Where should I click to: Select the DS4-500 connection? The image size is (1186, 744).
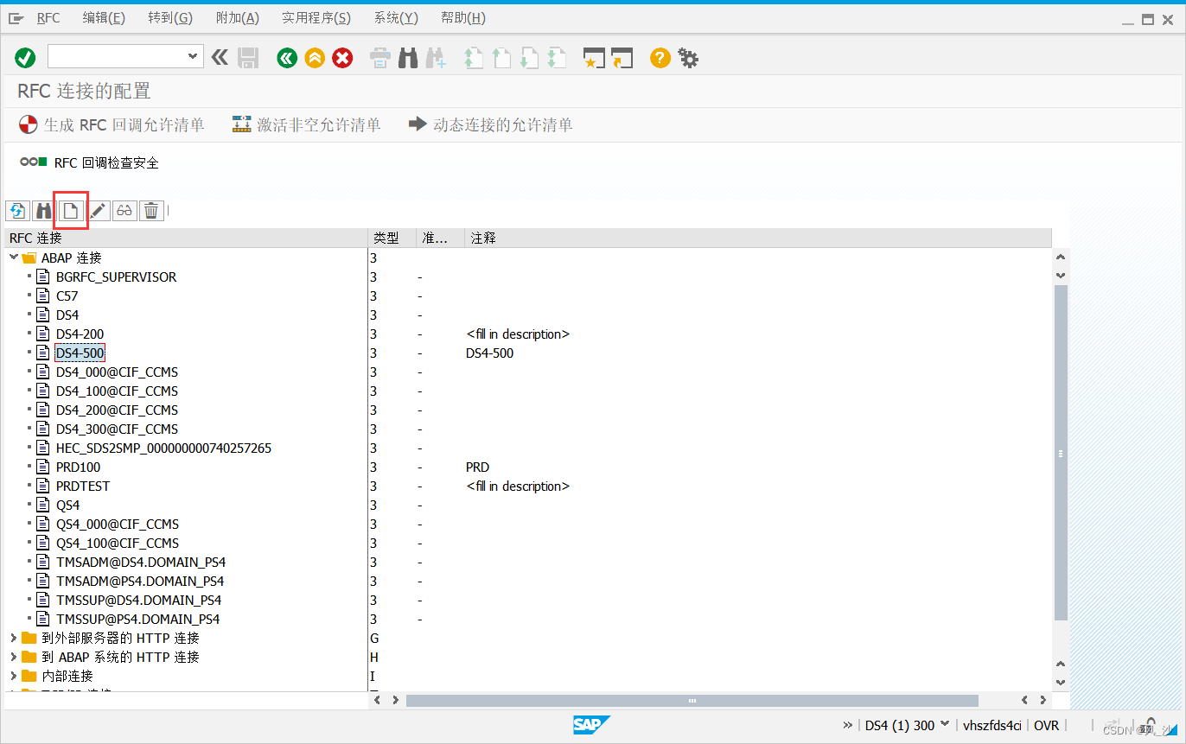coord(80,353)
